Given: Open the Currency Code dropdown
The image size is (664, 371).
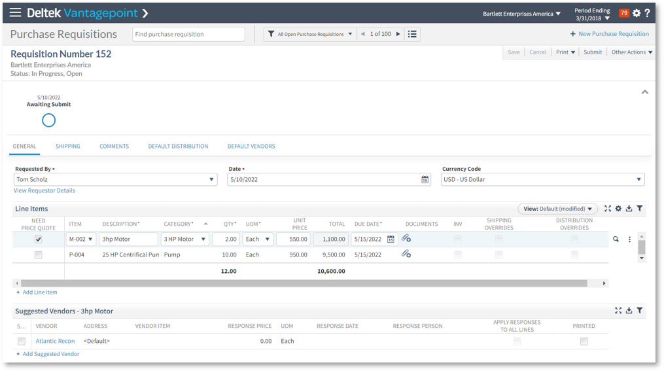Looking at the screenshot, I should [638, 179].
